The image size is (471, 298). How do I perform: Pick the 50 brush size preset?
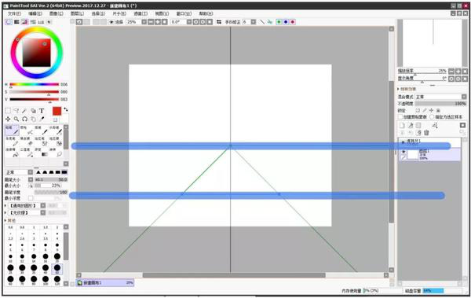[x=57, y=269]
